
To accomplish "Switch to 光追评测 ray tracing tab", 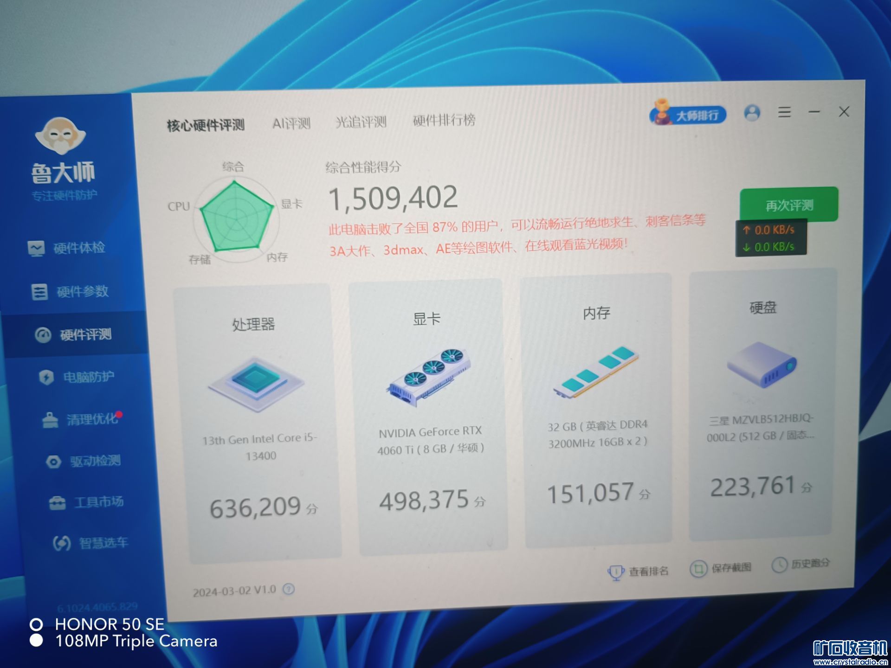I will click(361, 122).
